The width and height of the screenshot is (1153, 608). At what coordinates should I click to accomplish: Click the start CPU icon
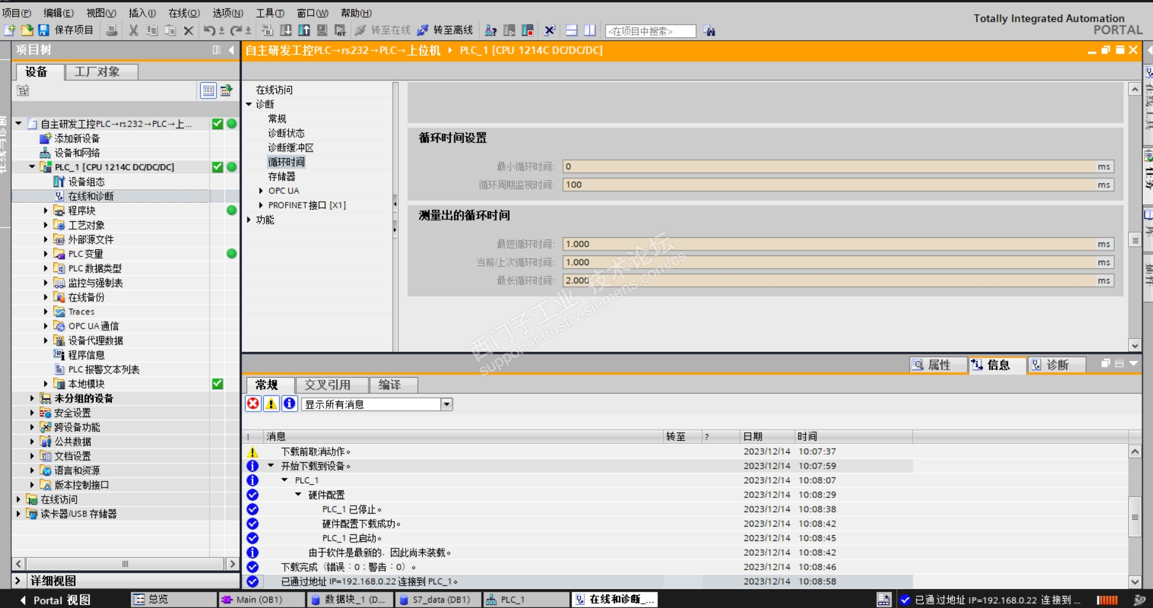click(x=510, y=30)
